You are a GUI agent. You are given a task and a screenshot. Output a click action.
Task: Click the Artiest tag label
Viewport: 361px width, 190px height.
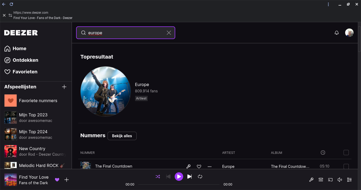point(141,98)
